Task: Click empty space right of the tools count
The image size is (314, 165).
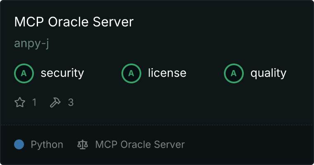Action: (x=186, y=102)
